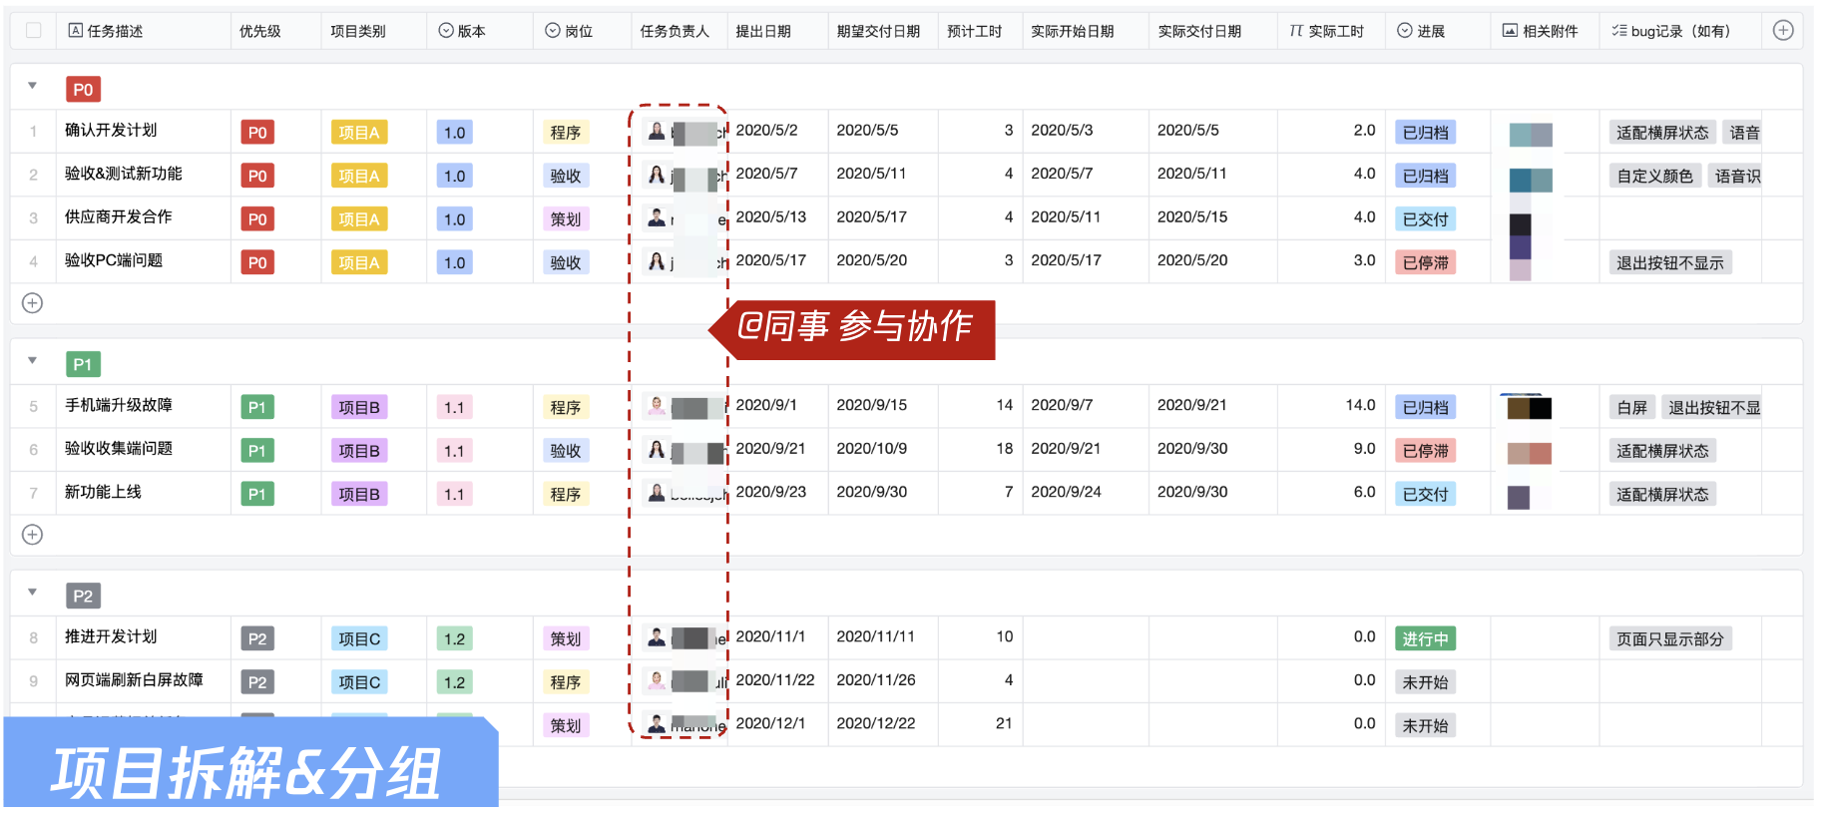Click the 策划 role tag in 供应商开发合作 row

566,219
